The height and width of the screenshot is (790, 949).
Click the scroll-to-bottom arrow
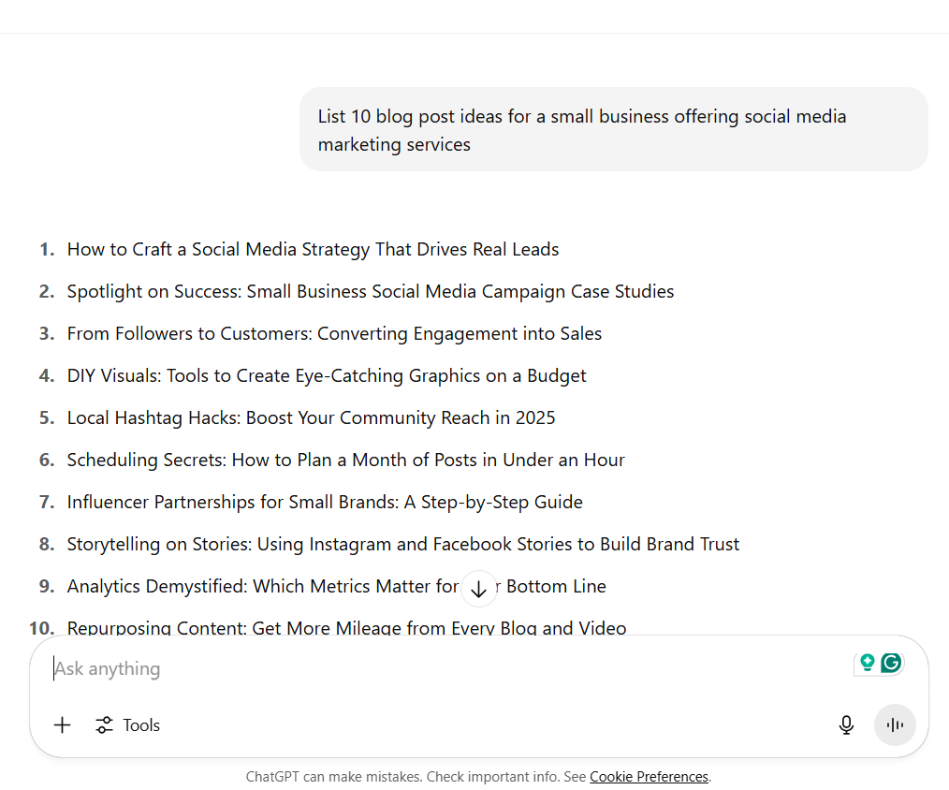click(x=478, y=588)
